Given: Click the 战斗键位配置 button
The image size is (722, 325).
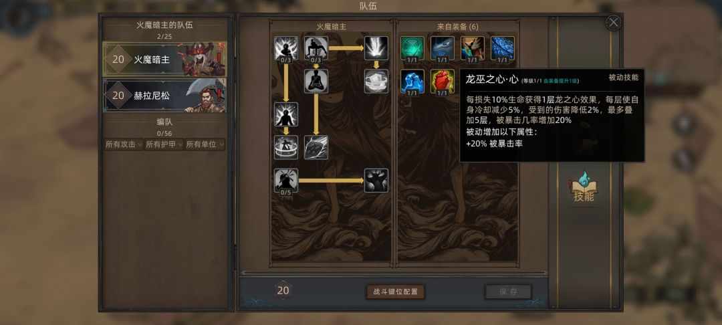Looking at the screenshot, I should (395, 292).
